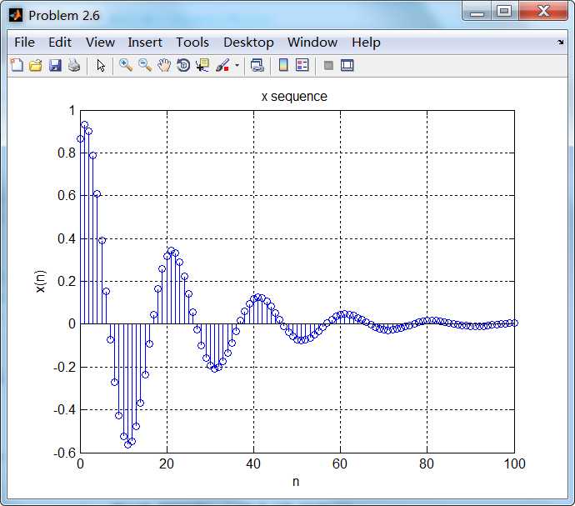Click the dock figure arrow icon
Image resolution: width=575 pixels, height=506 pixels.
(561, 43)
